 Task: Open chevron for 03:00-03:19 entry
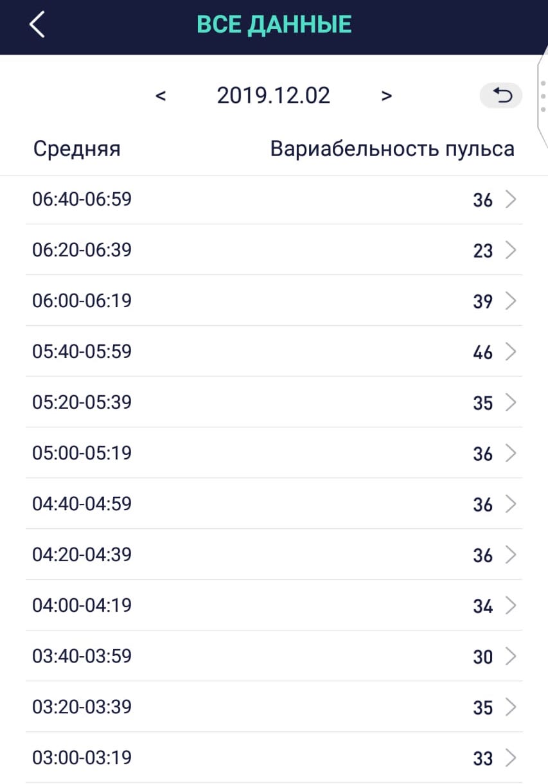[511, 758]
